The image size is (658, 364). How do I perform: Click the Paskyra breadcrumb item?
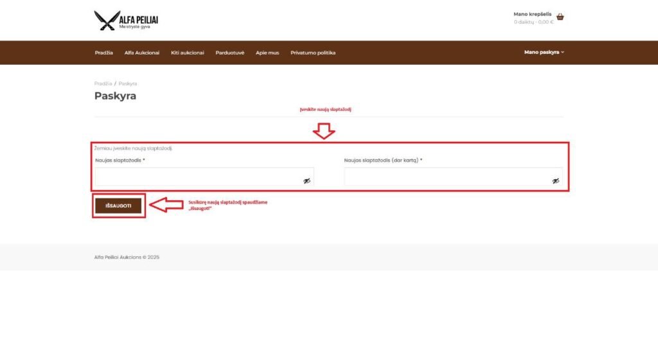pos(127,83)
